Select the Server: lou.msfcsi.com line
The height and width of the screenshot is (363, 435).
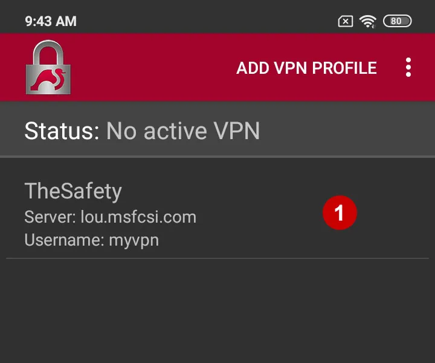pos(111,217)
